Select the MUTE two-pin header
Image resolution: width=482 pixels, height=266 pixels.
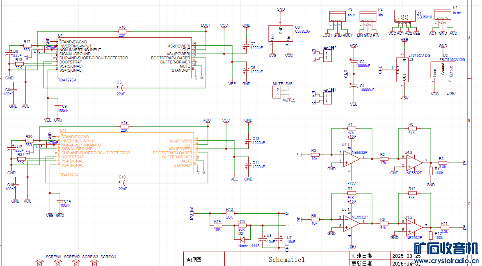pyautogui.click(x=277, y=92)
